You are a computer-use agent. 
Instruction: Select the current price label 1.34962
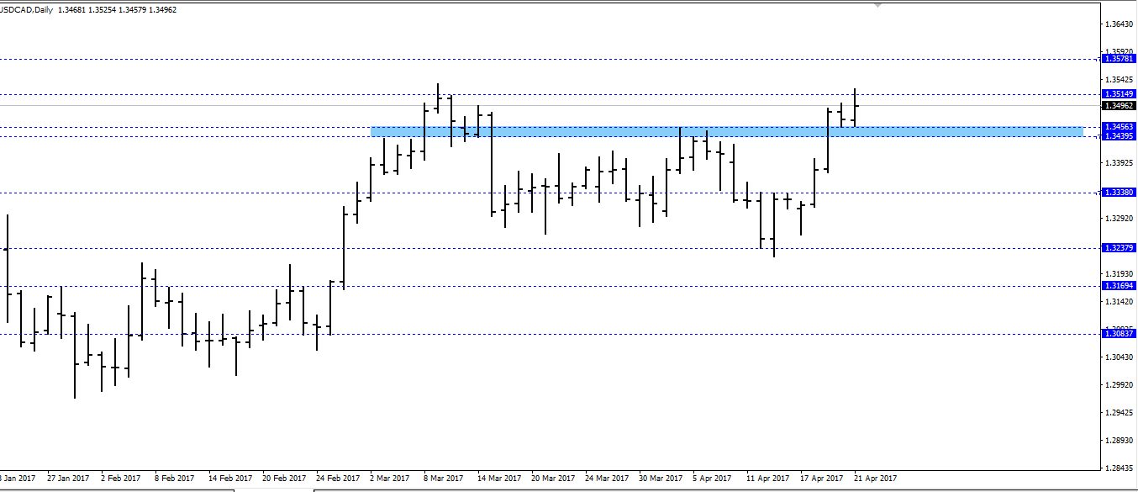1118,106
